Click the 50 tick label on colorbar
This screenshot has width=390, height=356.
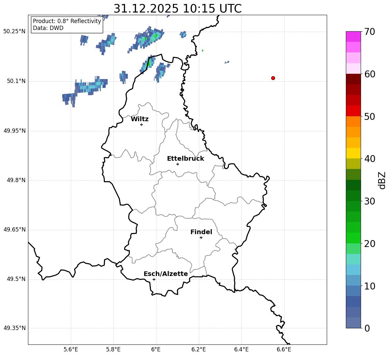pos(370,116)
